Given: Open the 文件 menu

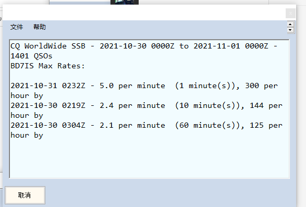Looking at the screenshot, I should point(17,27).
